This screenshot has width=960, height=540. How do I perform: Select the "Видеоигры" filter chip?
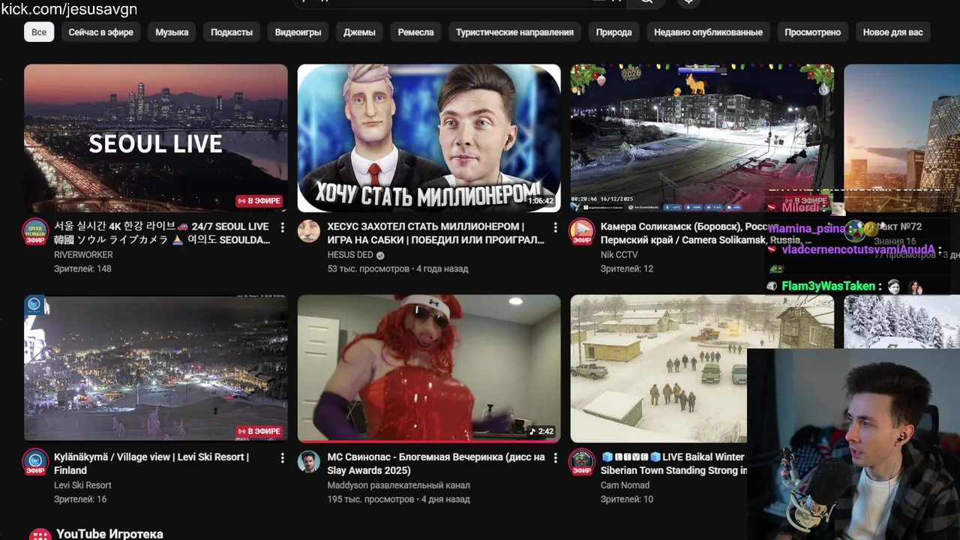298,32
